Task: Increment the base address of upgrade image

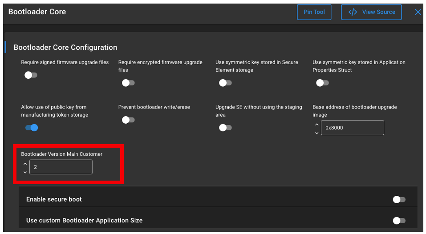Action: [316, 124]
